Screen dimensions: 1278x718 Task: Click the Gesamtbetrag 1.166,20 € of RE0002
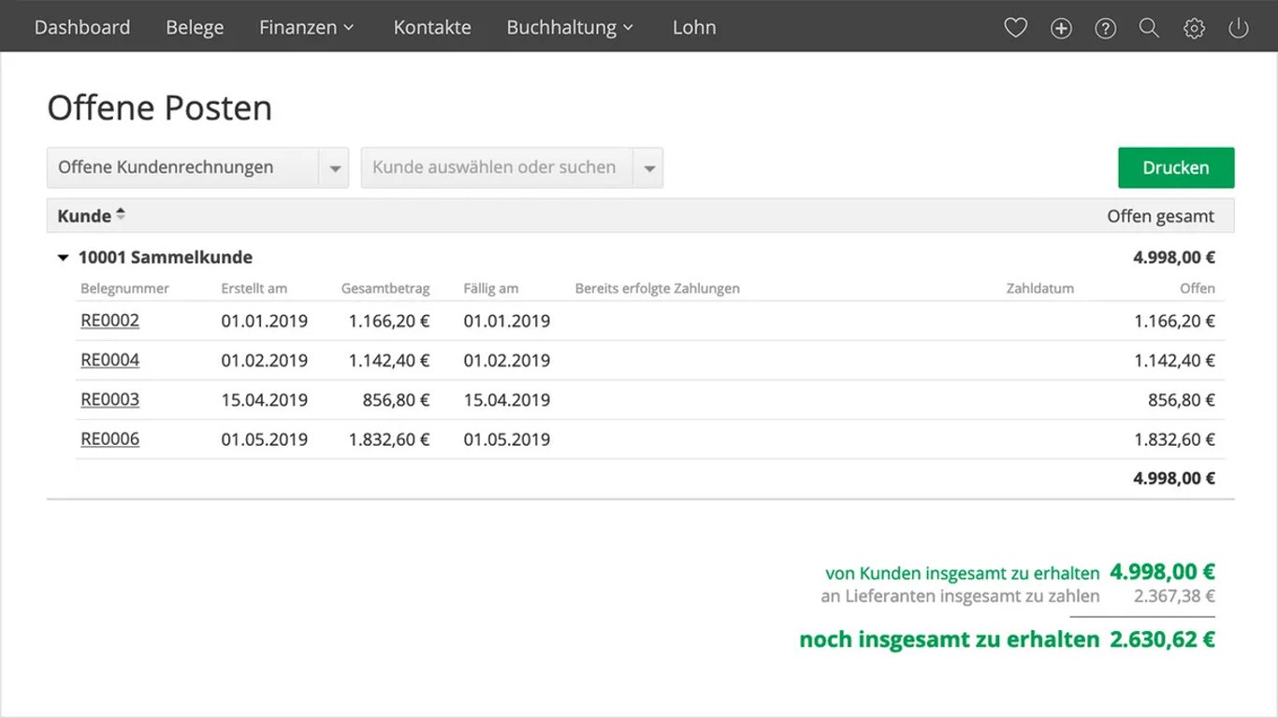click(x=389, y=321)
